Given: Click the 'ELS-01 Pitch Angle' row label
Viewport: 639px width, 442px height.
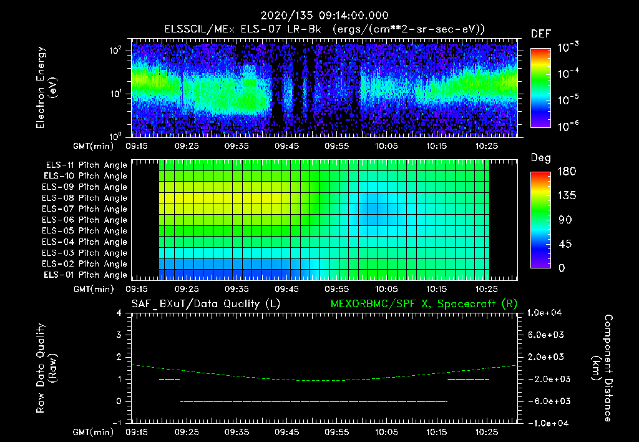Looking at the screenshot, I should [x=85, y=275].
